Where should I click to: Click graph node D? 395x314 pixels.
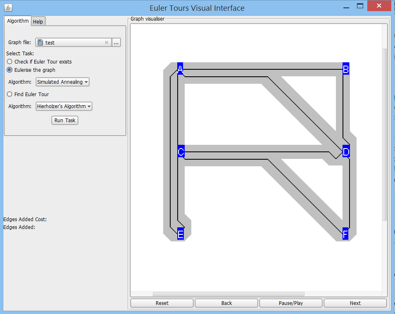click(x=346, y=151)
